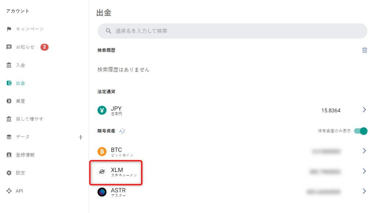Click the green JPY yen icon
The image size is (375, 213).
tap(102, 111)
